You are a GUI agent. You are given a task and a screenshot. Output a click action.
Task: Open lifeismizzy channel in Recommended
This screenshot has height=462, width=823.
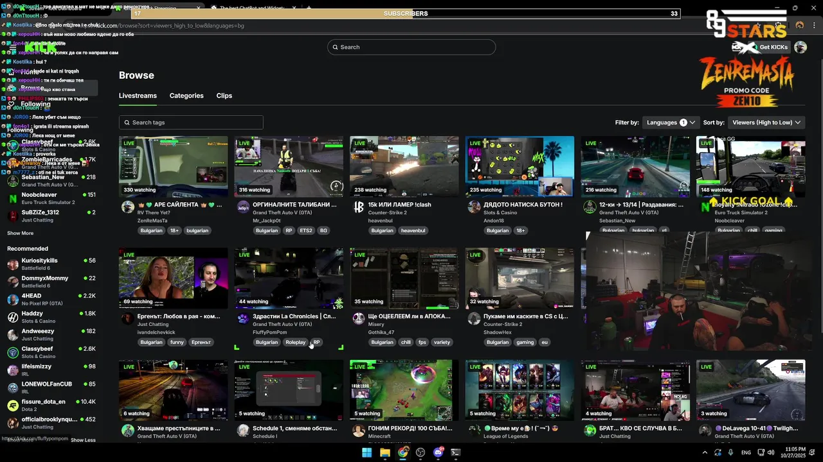51,370
